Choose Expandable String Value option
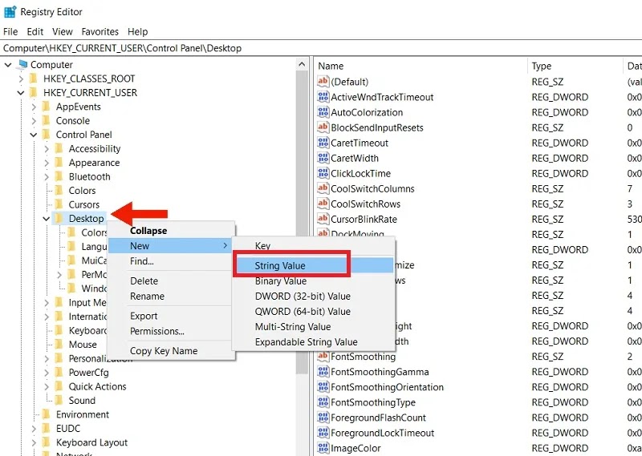 (313, 342)
